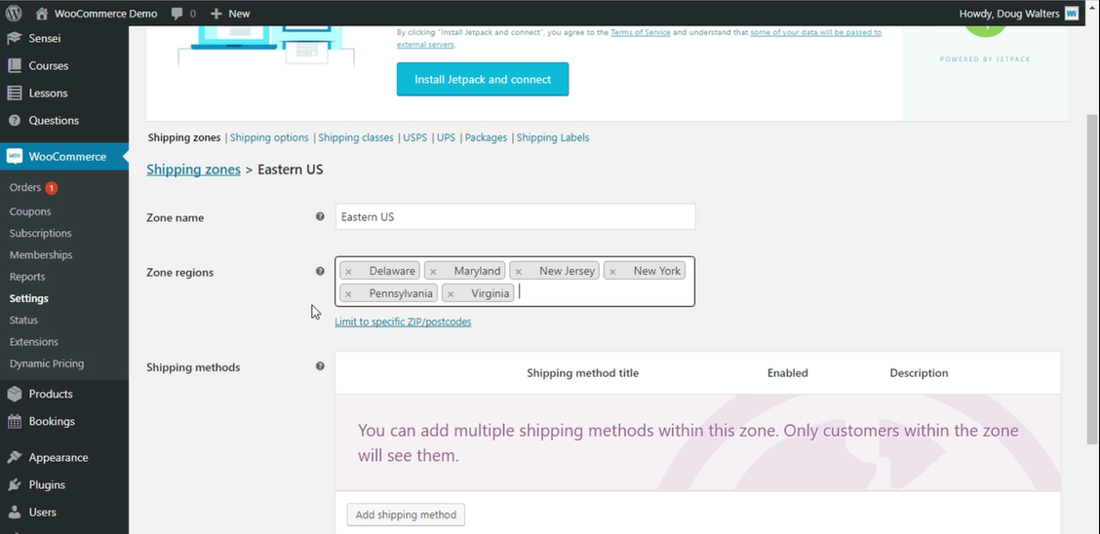This screenshot has height=534, width=1100.
Task: Open the Subscriptions submenu item
Action: pyautogui.click(x=41, y=233)
